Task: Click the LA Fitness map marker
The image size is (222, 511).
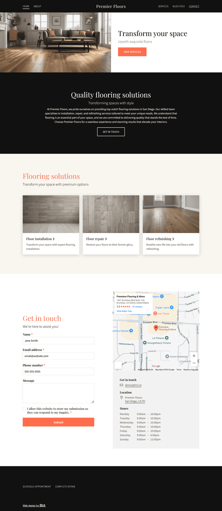Action: (x=167, y=338)
